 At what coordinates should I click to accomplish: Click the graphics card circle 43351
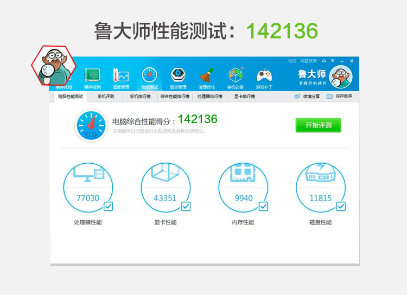pos(166,188)
